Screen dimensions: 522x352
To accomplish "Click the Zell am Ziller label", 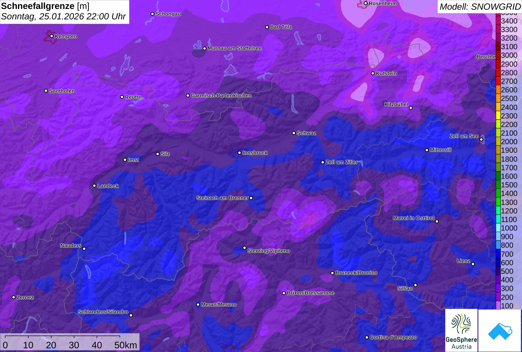I will (x=342, y=162).
